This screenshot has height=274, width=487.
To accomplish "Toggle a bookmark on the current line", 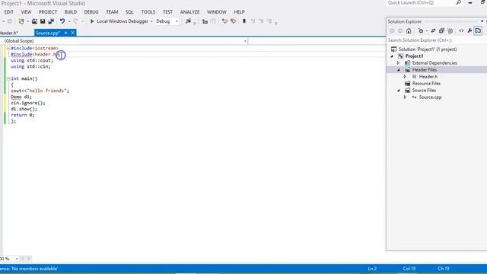I will [244, 21].
